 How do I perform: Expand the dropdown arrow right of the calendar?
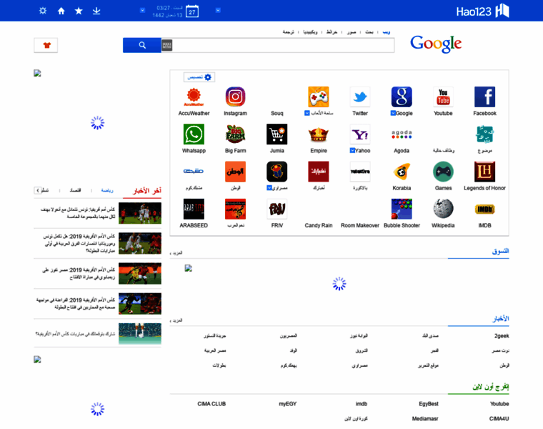click(218, 11)
